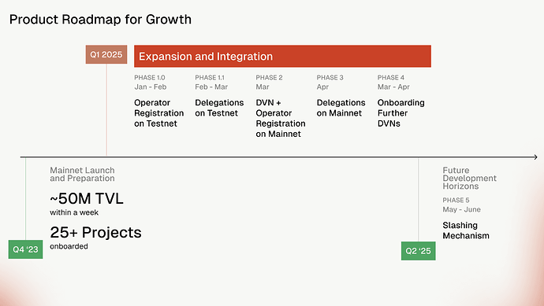The width and height of the screenshot is (544, 306).
Task: Select Future Development Horizons heading
Action: coord(469,179)
